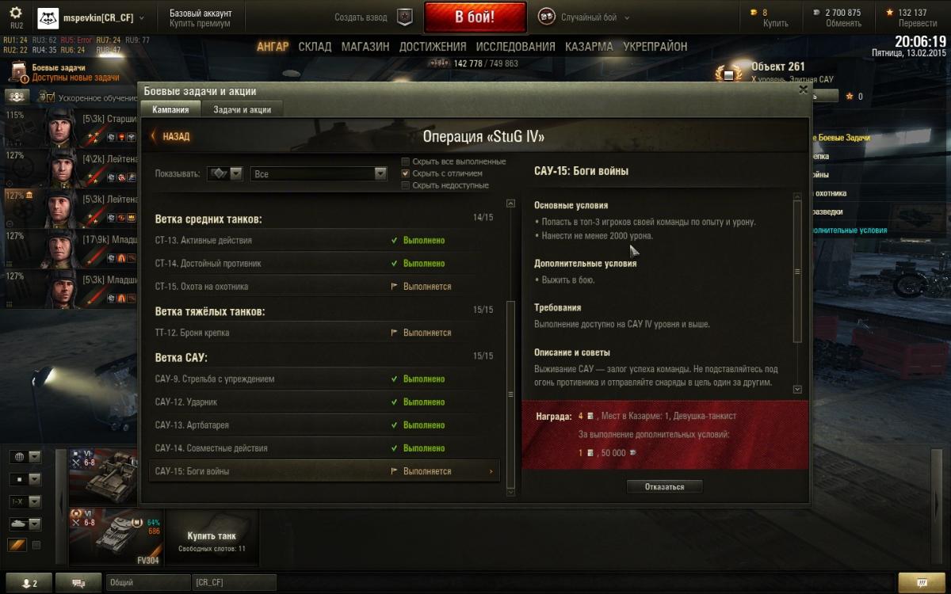Image resolution: width=951 pixels, height=594 pixels.
Task: Open the ИССЛЕДОВАНИЯ menu
Action: click(515, 47)
